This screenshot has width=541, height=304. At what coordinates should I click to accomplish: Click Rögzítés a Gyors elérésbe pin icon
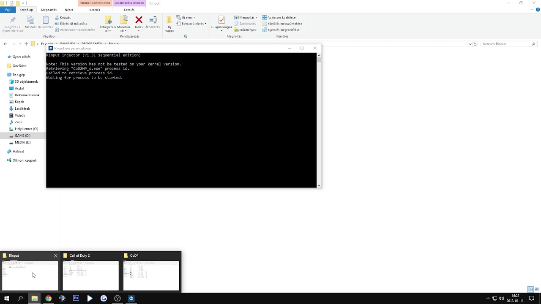tap(13, 20)
